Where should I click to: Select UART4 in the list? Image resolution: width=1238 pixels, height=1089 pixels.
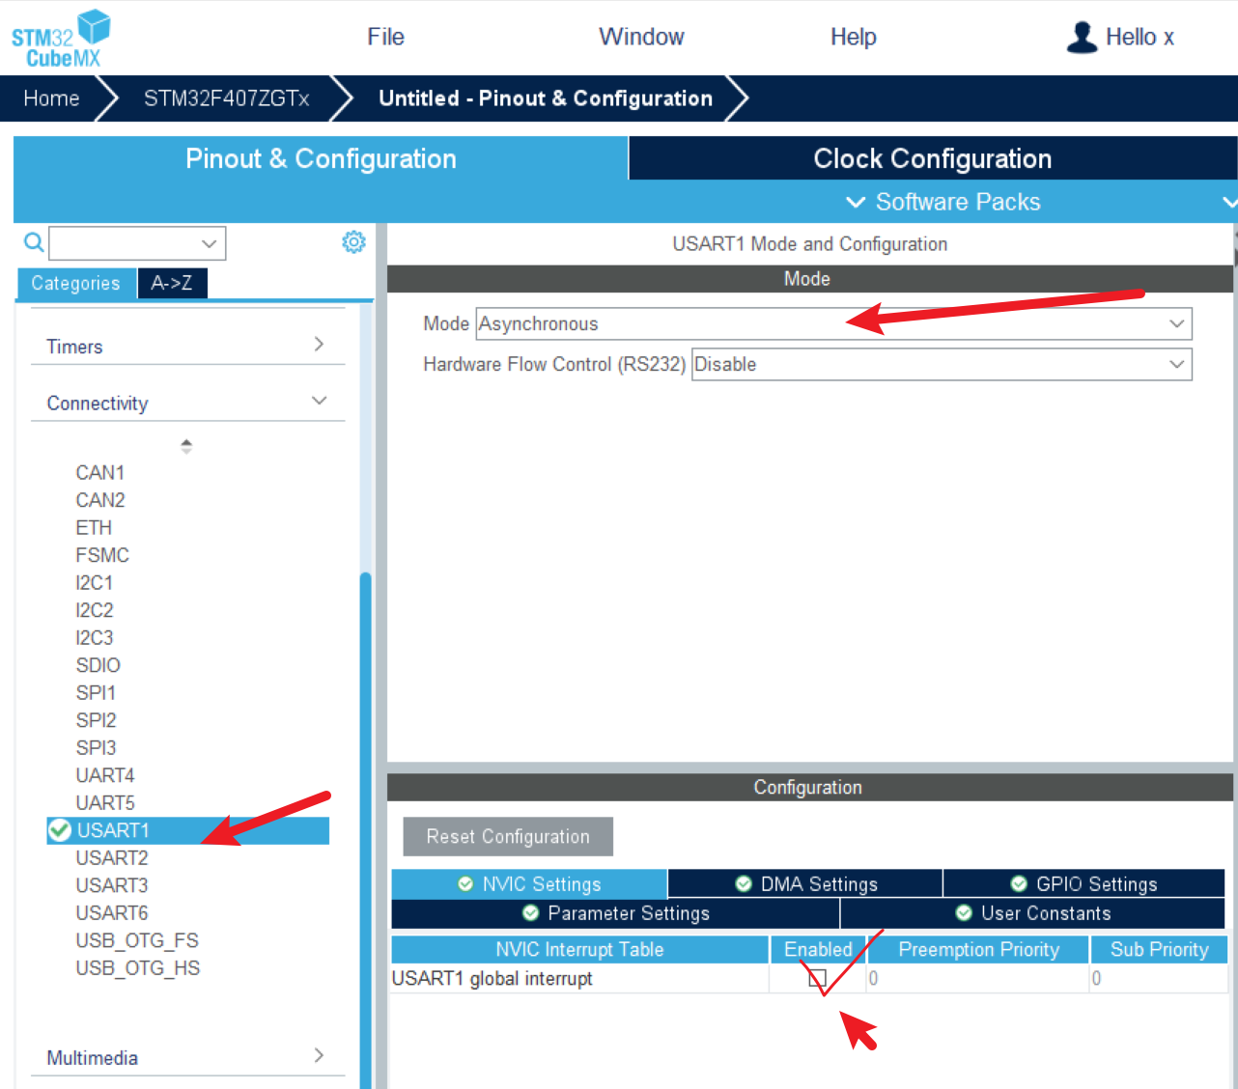point(105,775)
